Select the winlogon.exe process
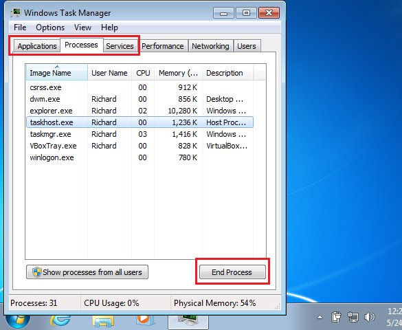The height and width of the screenshot is (330, 402). pyautogui.click(x=139, y=157)
